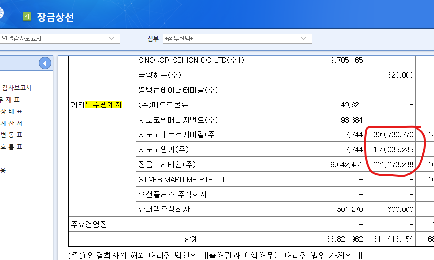
Task: Select the 첨부 label
Action: pos(153,39)
